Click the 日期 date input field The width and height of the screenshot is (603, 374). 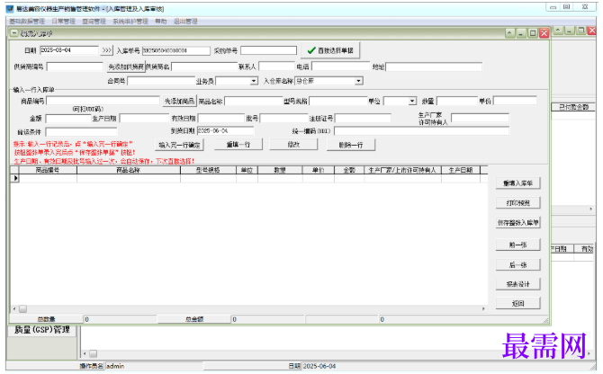click(x=69, y=50)
